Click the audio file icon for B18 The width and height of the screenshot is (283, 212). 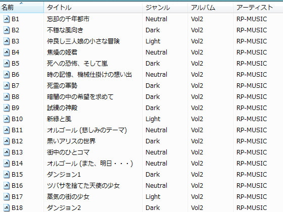point(7,208)
